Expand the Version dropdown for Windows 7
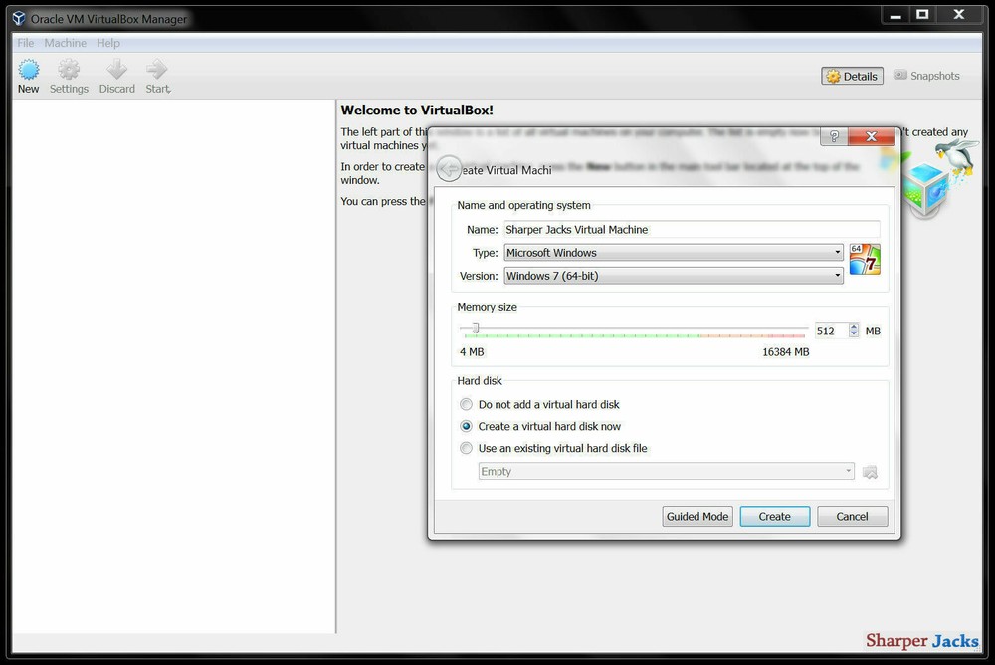995x665 pixels. pyautogui.click(x=673, y=276)
